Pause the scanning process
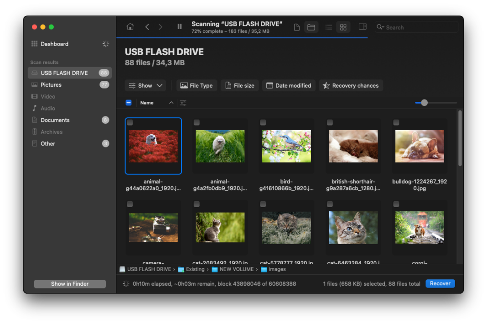487x324 pixels. pyautogui.click(x=180, y=26)
